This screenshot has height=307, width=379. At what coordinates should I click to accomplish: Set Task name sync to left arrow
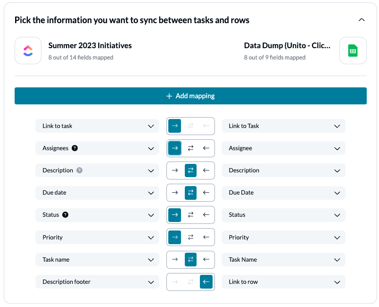[206, 260]
